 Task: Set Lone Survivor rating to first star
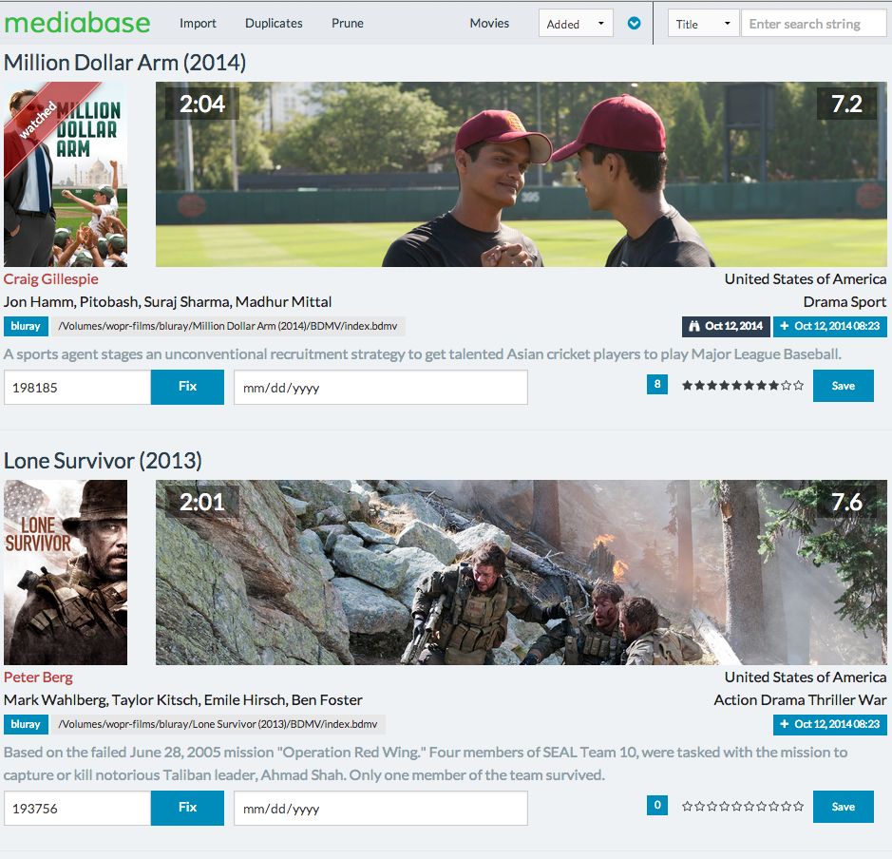point(687,806)
